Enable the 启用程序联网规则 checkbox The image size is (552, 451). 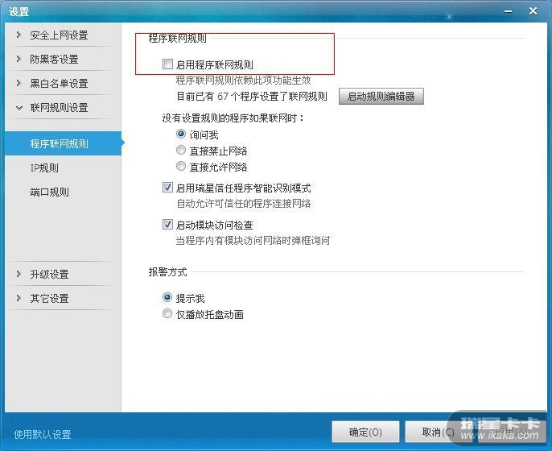167,64
